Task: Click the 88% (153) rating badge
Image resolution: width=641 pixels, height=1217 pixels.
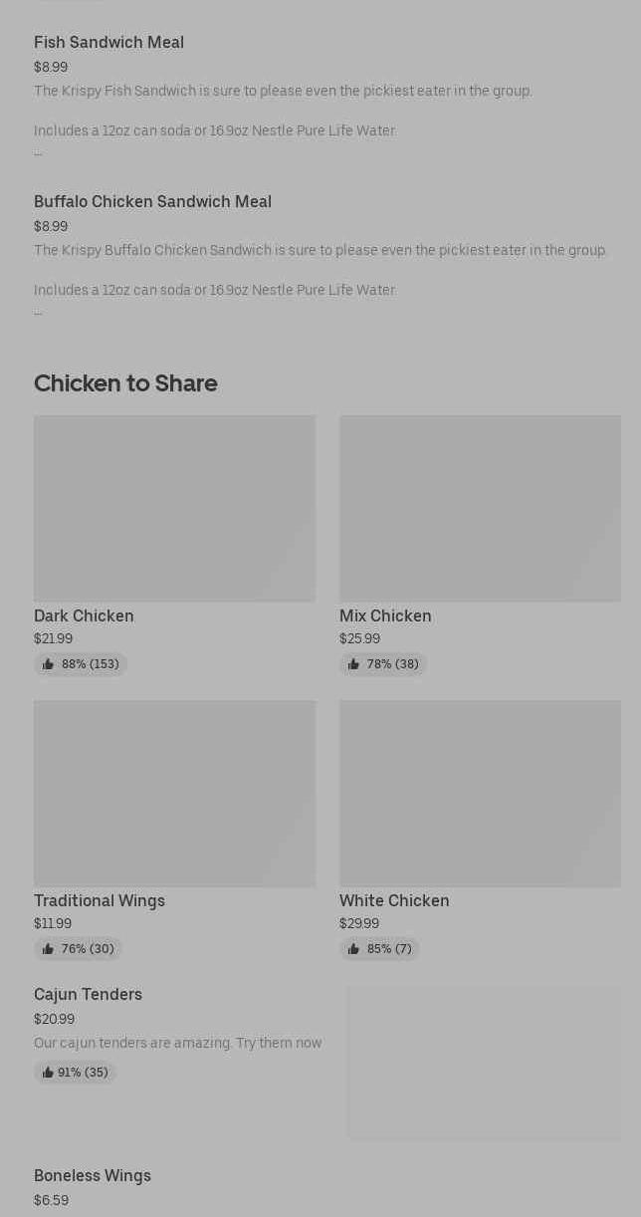Action: (x=81, y=664)
